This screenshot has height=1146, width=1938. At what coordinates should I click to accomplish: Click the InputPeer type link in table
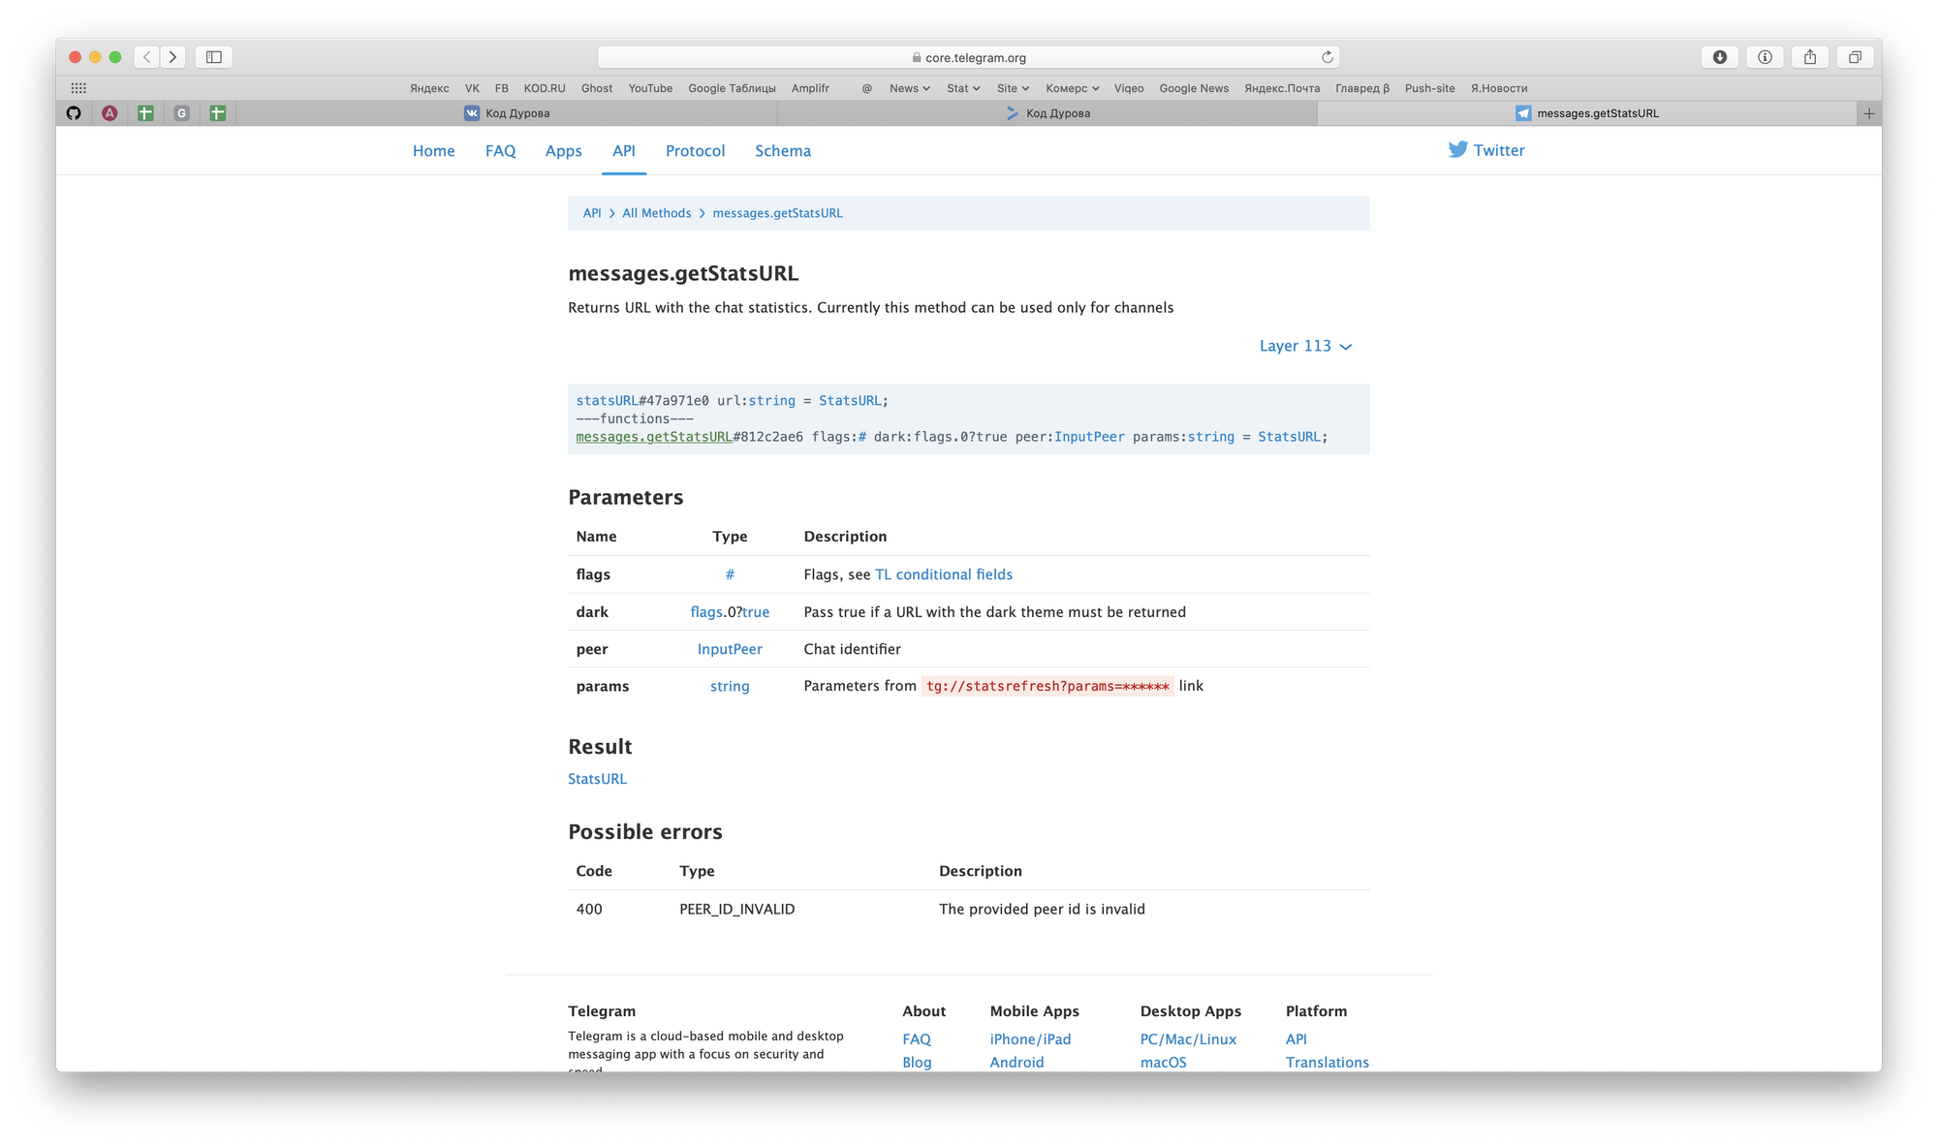click(730, 649)
